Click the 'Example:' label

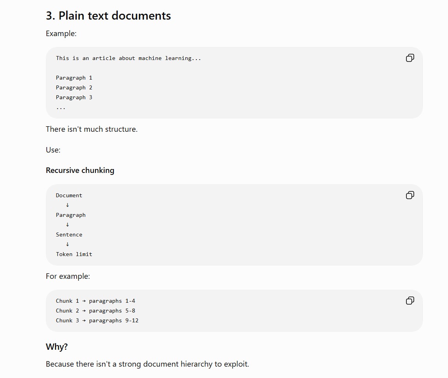pos(61,34)
